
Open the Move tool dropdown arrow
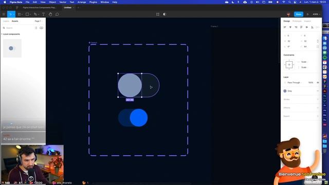point(14,14)
